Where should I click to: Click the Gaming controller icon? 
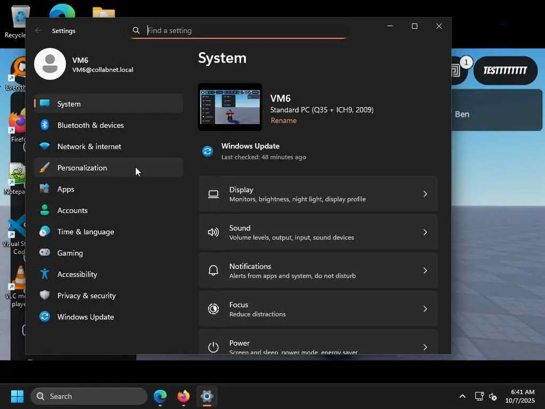pyautogui.click(x=45, y=253)
